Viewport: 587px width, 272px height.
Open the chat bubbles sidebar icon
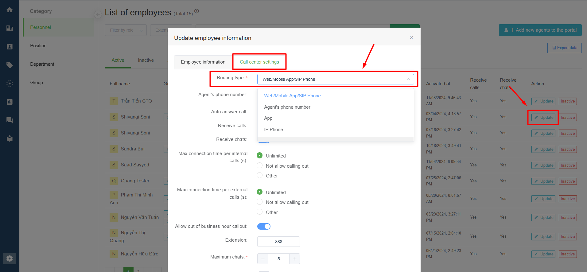point(10,120)
